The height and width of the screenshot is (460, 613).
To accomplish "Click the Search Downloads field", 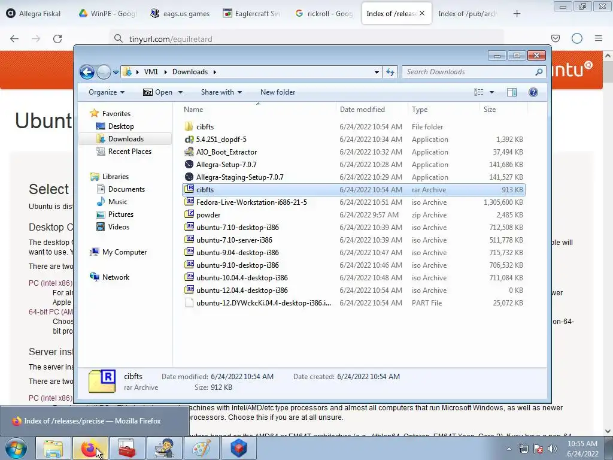I will click(x=474, y=72).
